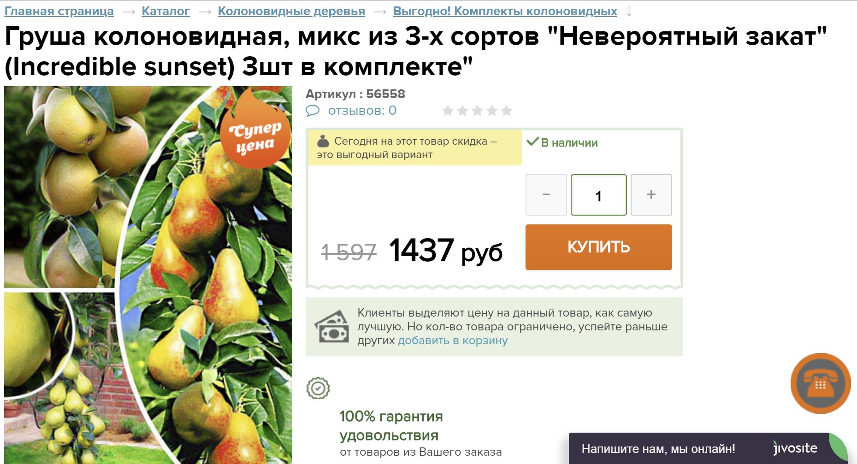
Task: Click the third rating star
Action: 477,111
